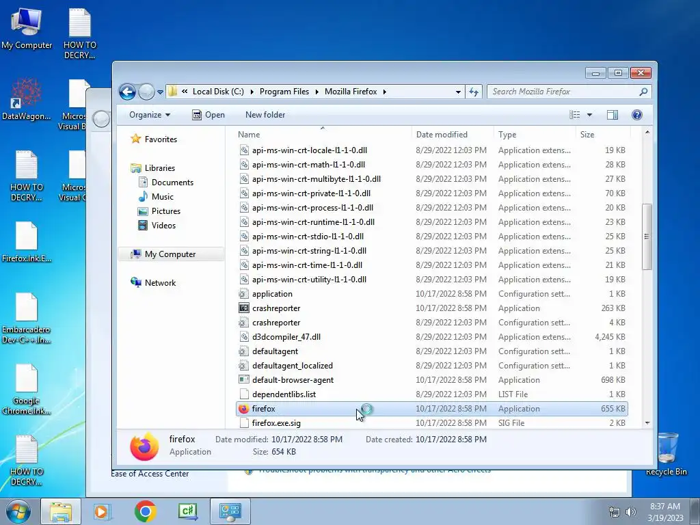
Task: Click the blue Help question icon
Action: pos(637,115)
